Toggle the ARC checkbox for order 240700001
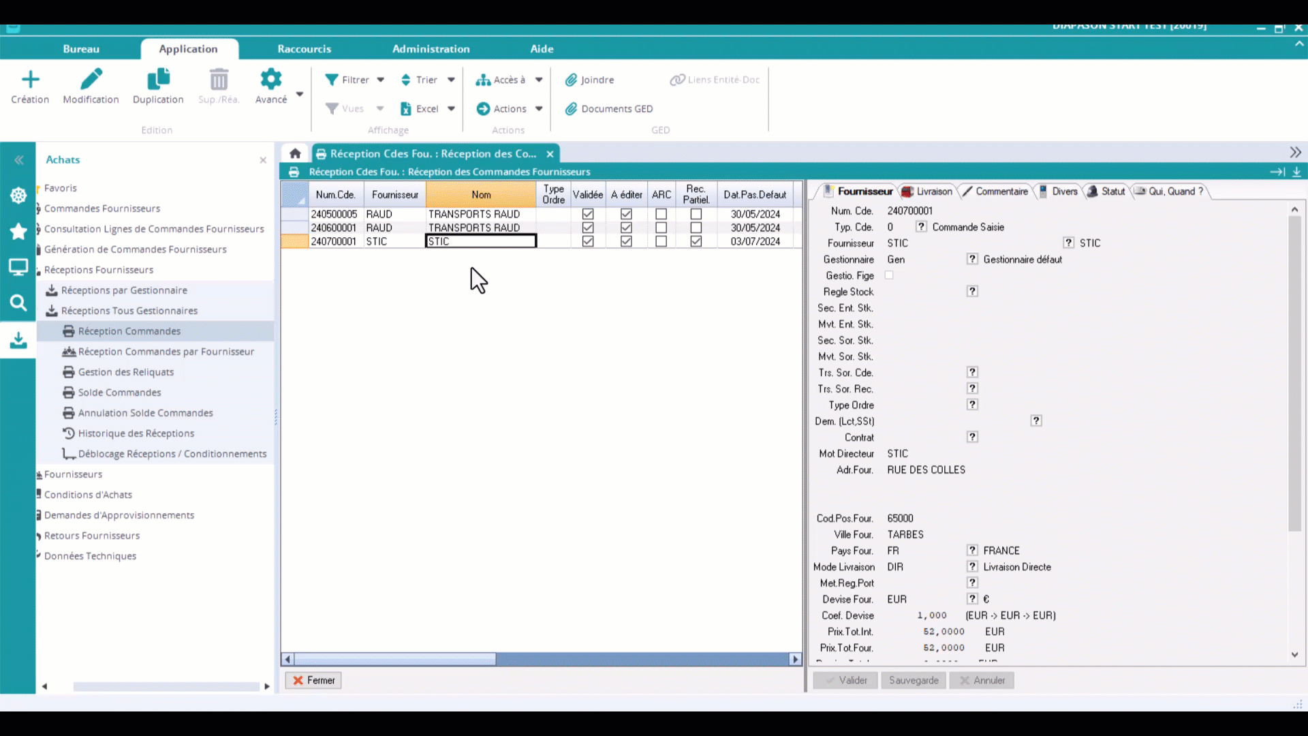Screen dimensions: 1308x736 pos(661,241)
